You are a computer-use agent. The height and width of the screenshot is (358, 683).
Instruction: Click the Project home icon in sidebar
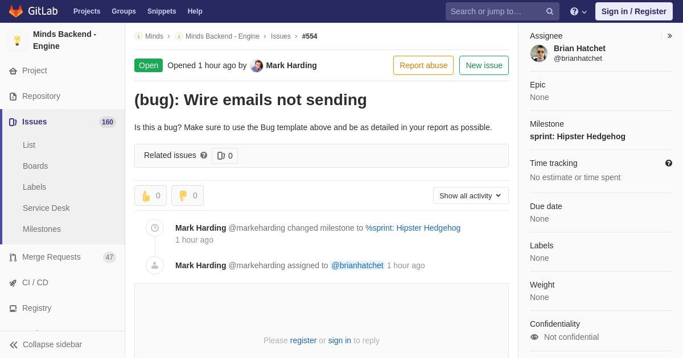point(13,71)
